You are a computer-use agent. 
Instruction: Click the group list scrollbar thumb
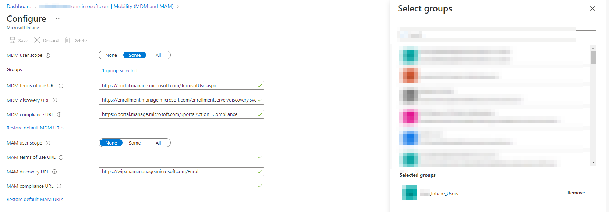click(x=593, y=58)
